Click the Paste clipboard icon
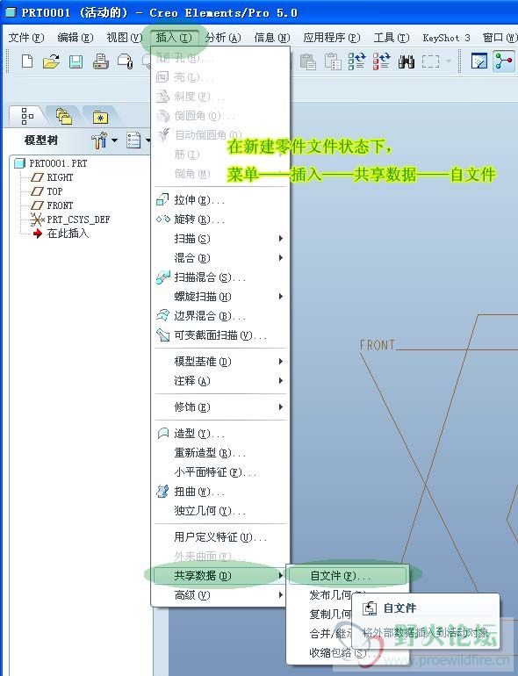518x676 pixels. tap(308, 61)
